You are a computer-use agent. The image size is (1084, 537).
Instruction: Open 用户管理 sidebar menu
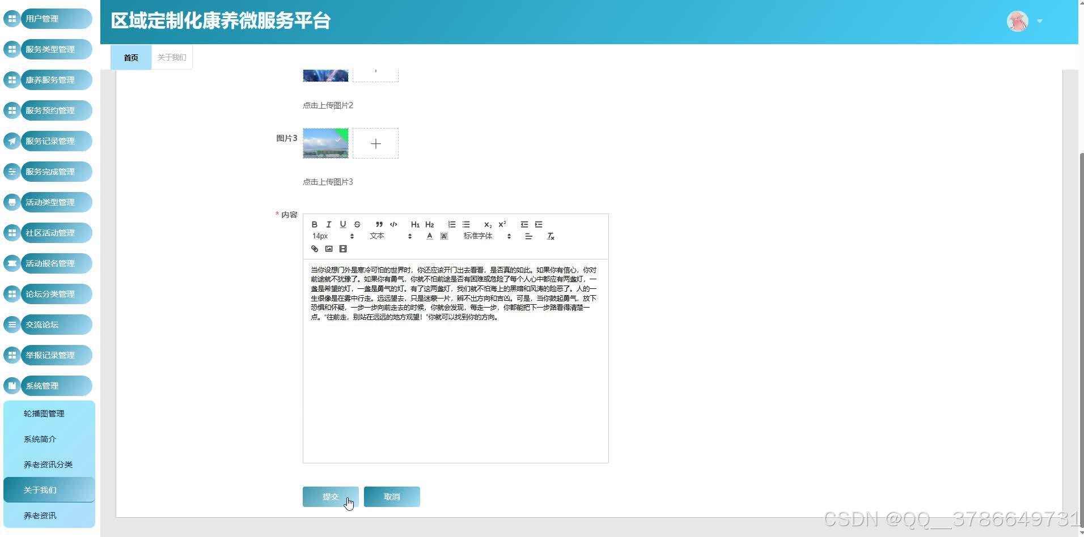[x=48, y=19]
